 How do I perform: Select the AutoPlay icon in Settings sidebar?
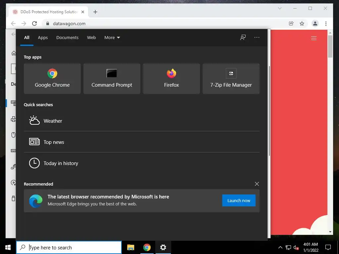tap(13, 183)
